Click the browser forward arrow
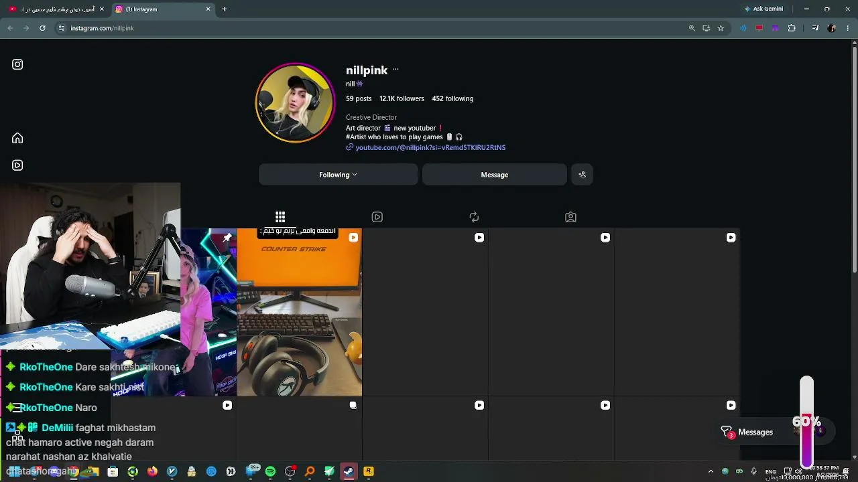 click(26, 28)
